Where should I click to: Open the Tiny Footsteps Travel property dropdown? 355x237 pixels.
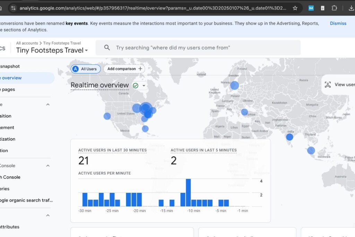[x=86, y=51]
